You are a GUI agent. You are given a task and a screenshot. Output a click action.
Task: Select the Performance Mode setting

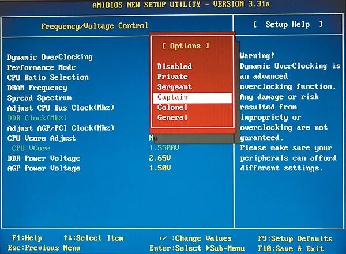[x=42, y=67]
